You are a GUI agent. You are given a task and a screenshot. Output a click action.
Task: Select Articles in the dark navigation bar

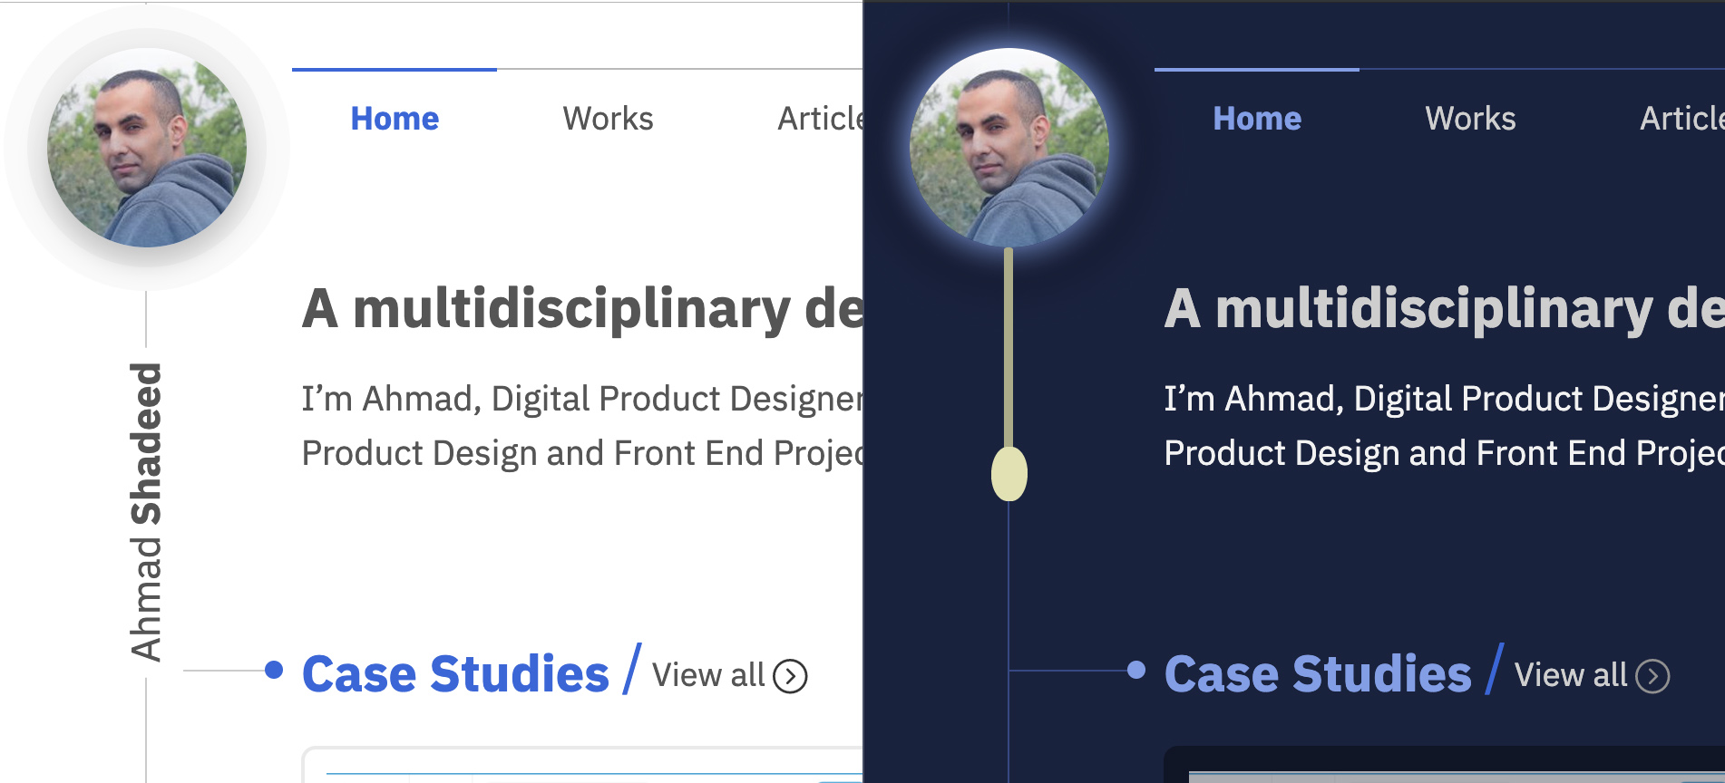click(x=1681, y=119)
